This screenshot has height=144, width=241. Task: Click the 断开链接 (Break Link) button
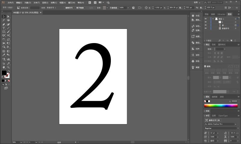80,8
